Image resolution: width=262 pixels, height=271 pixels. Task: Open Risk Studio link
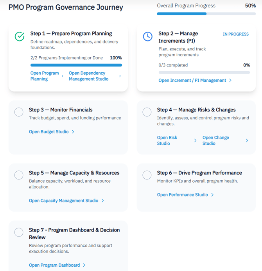pyautogui.click(x=167, y=140)
